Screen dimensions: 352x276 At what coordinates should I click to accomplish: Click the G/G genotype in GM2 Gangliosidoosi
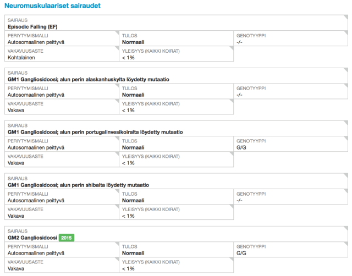241,253
